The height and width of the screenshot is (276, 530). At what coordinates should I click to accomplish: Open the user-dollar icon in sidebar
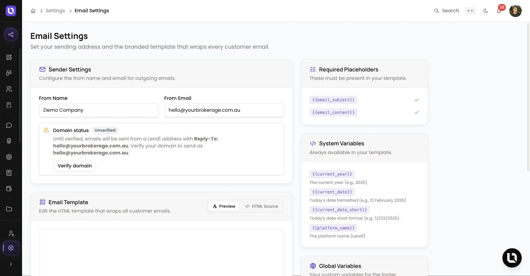pos(11,233)
